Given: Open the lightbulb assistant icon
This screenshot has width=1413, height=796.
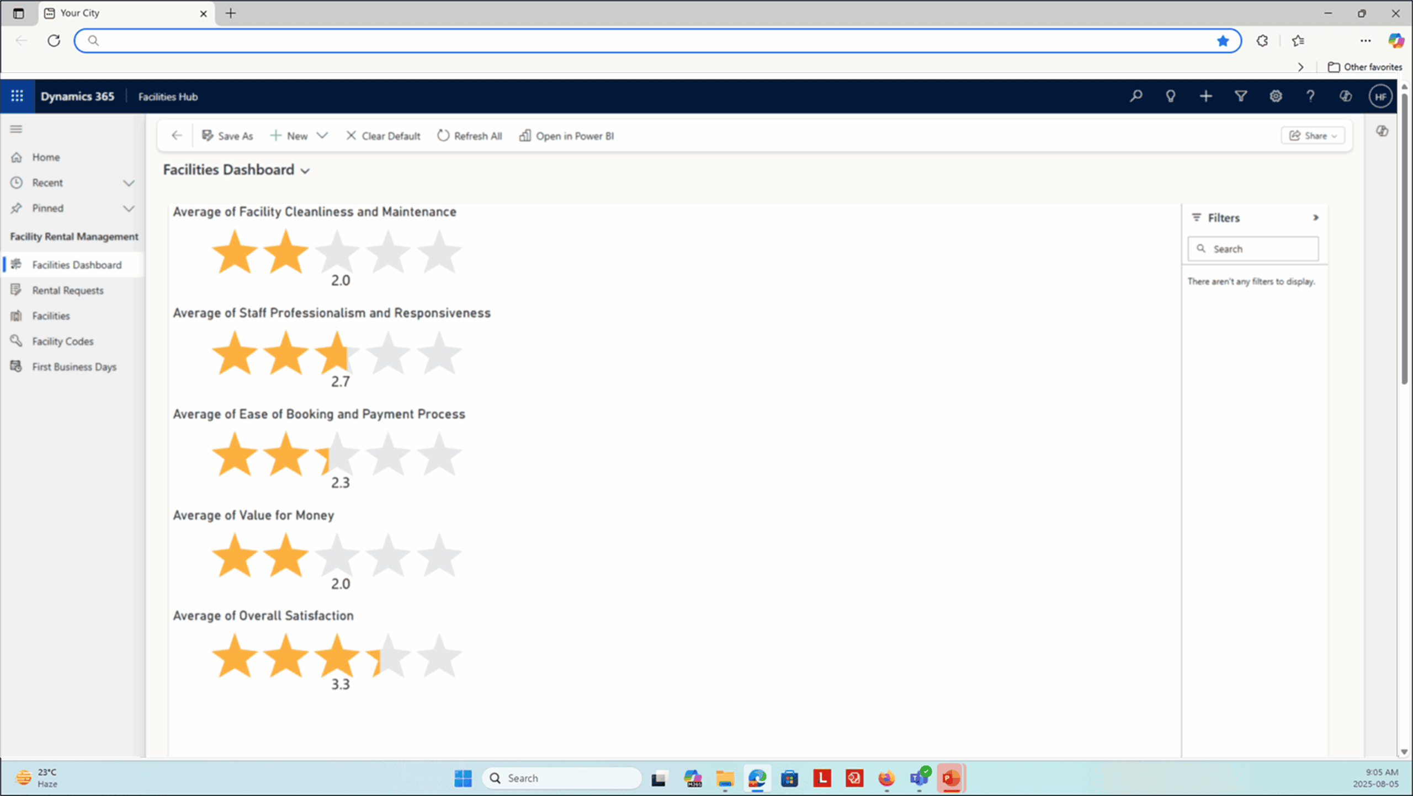Looking at the screenshot, I should [1171, 96].
